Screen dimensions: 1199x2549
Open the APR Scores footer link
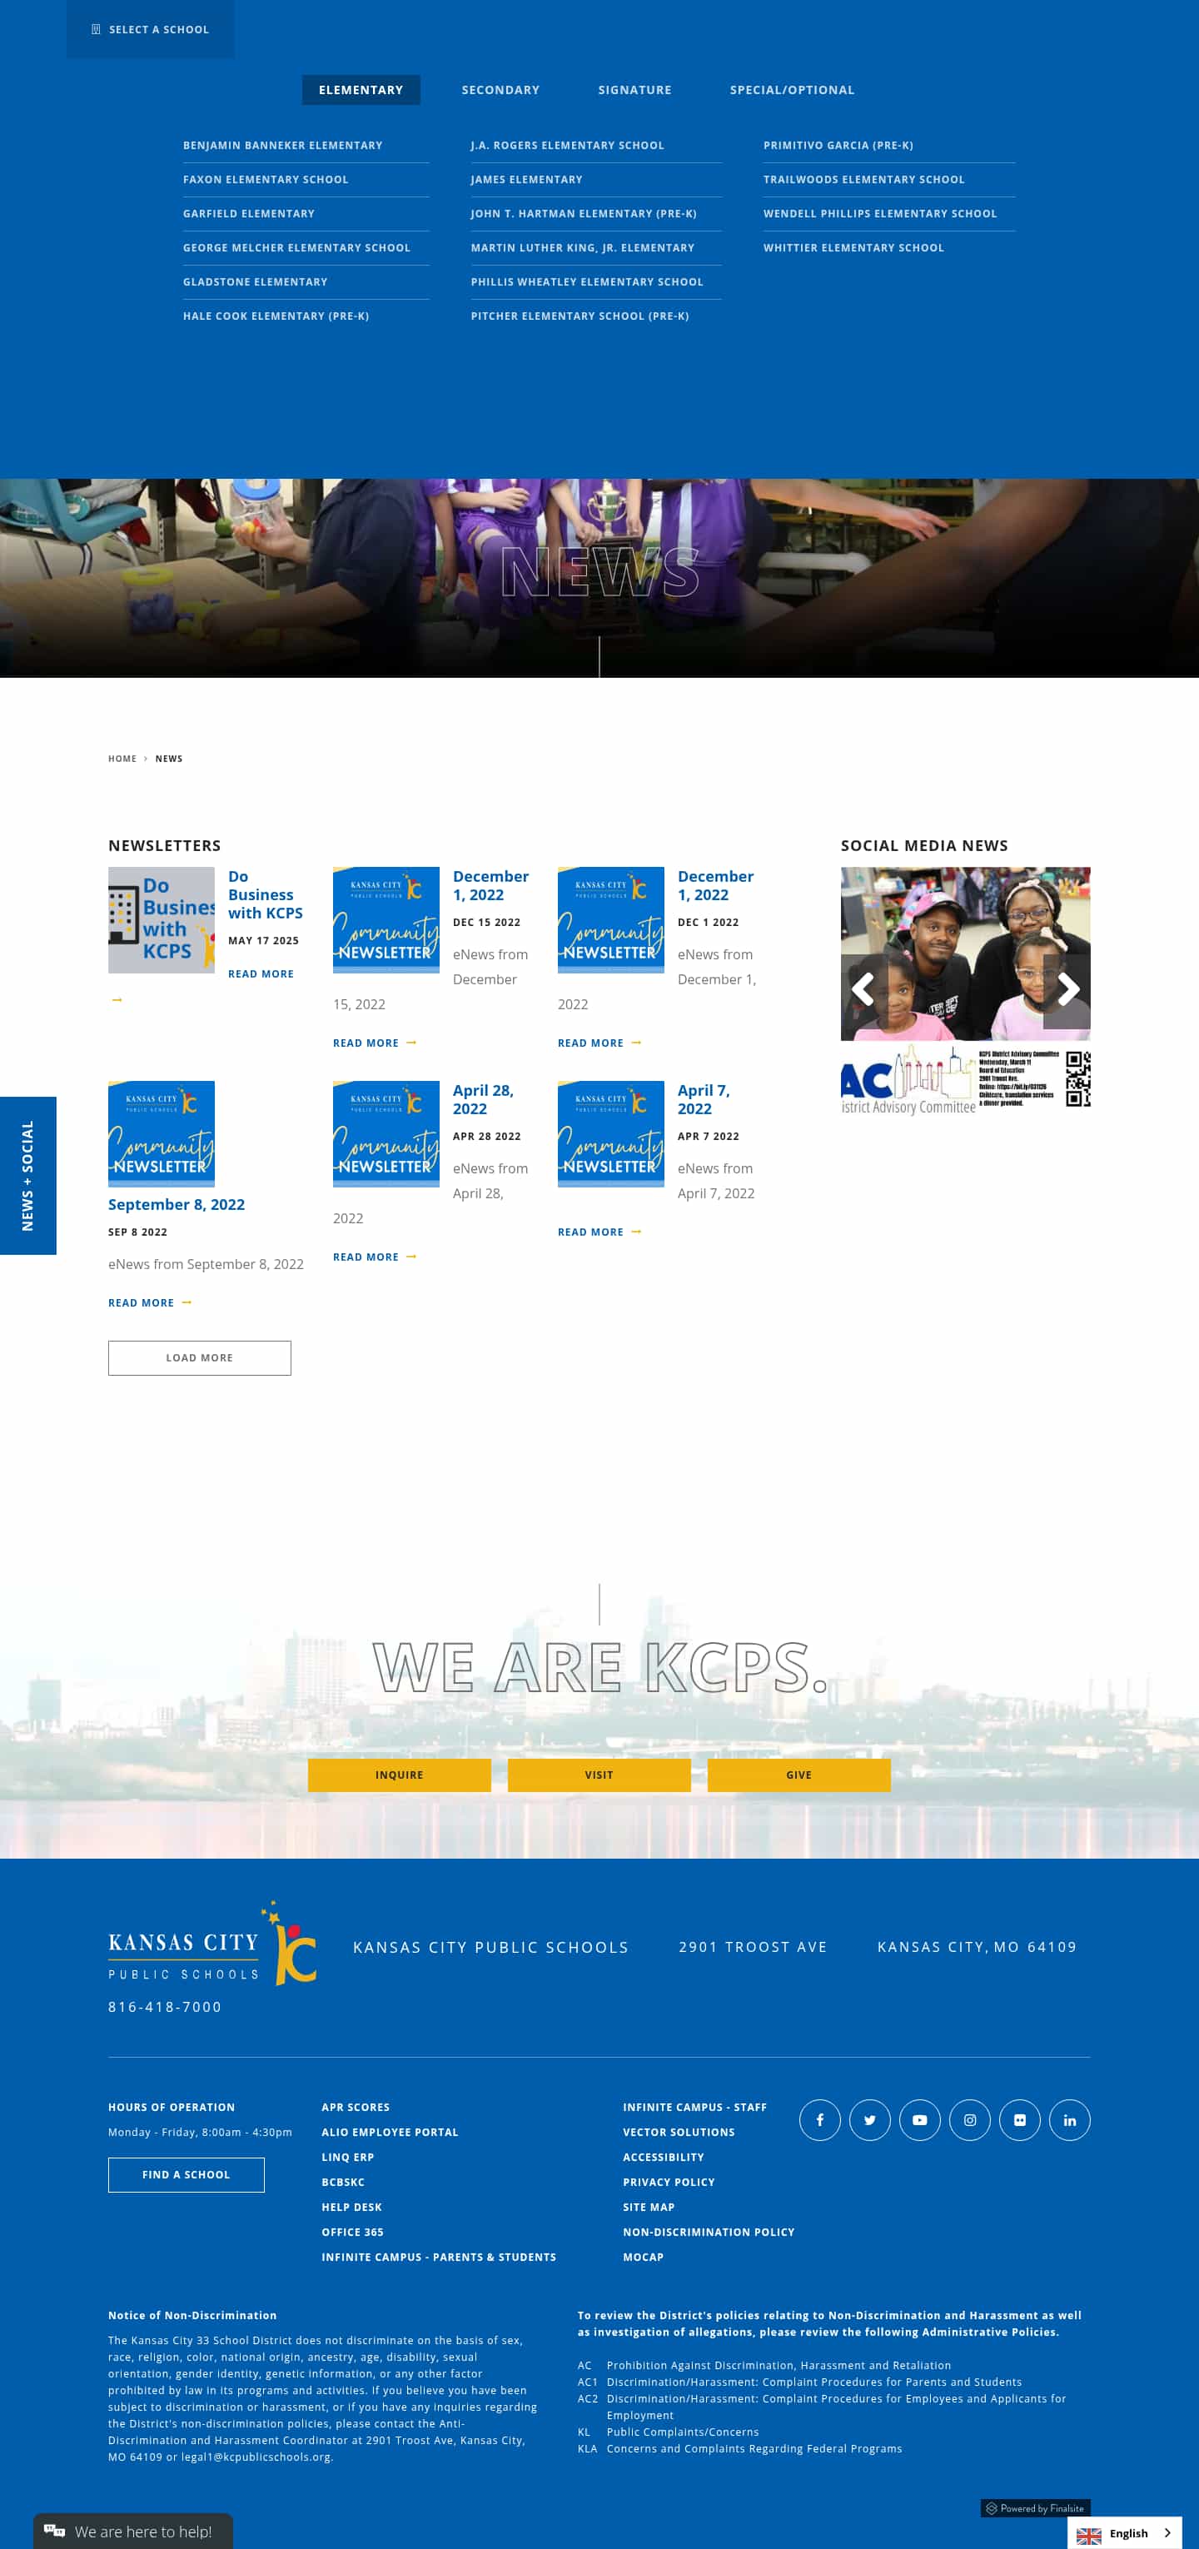(x=356, y=2108)
